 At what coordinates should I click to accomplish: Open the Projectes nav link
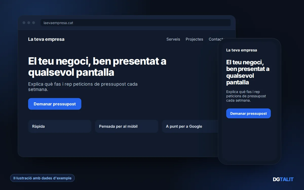(x=194, y=39)
